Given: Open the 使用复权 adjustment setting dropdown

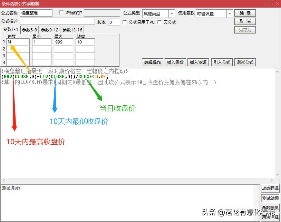Looking at the screenshot, I should [229, 13].
